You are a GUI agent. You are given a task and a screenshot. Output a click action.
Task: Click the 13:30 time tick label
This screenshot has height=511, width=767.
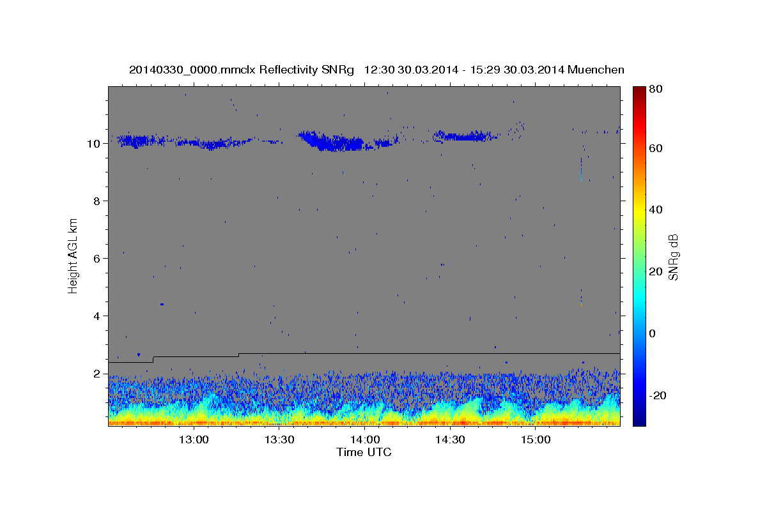tap(279, 440)
